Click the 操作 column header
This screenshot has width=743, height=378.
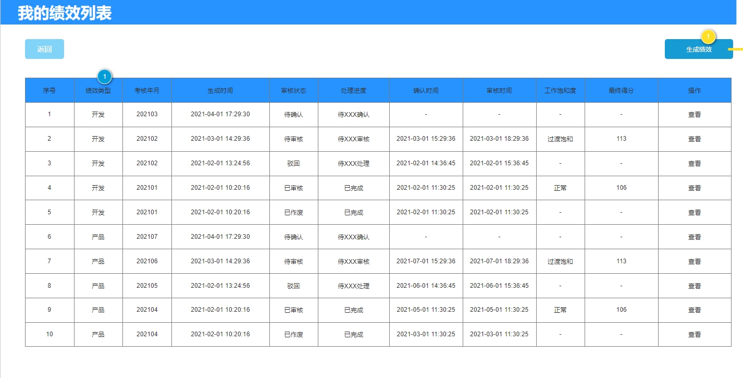pos(695,91)
